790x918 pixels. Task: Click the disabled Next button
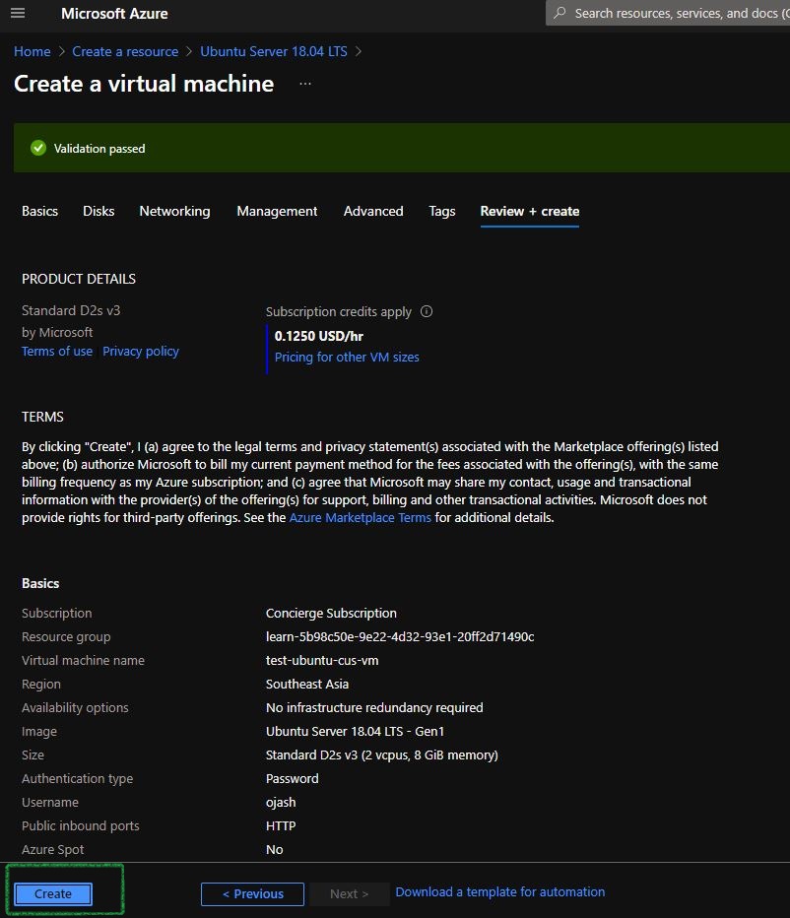click(x=349, y=894)
